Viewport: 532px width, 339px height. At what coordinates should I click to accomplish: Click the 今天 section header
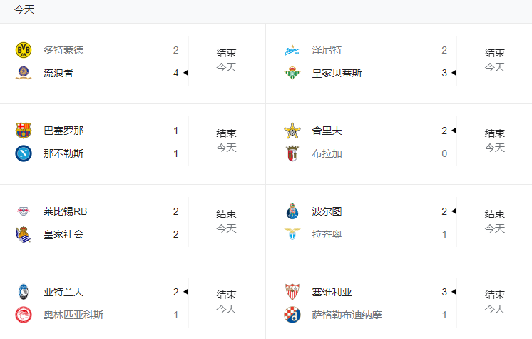tap(24, 9)
